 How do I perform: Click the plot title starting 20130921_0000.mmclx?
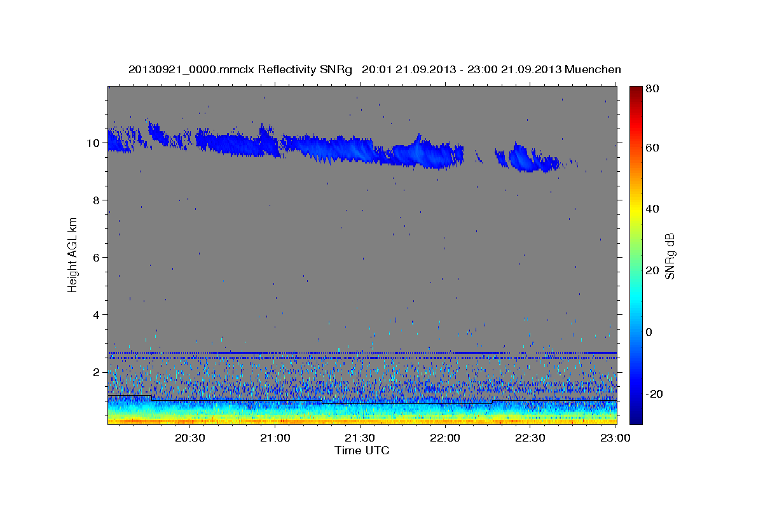[x=375, y=69]
